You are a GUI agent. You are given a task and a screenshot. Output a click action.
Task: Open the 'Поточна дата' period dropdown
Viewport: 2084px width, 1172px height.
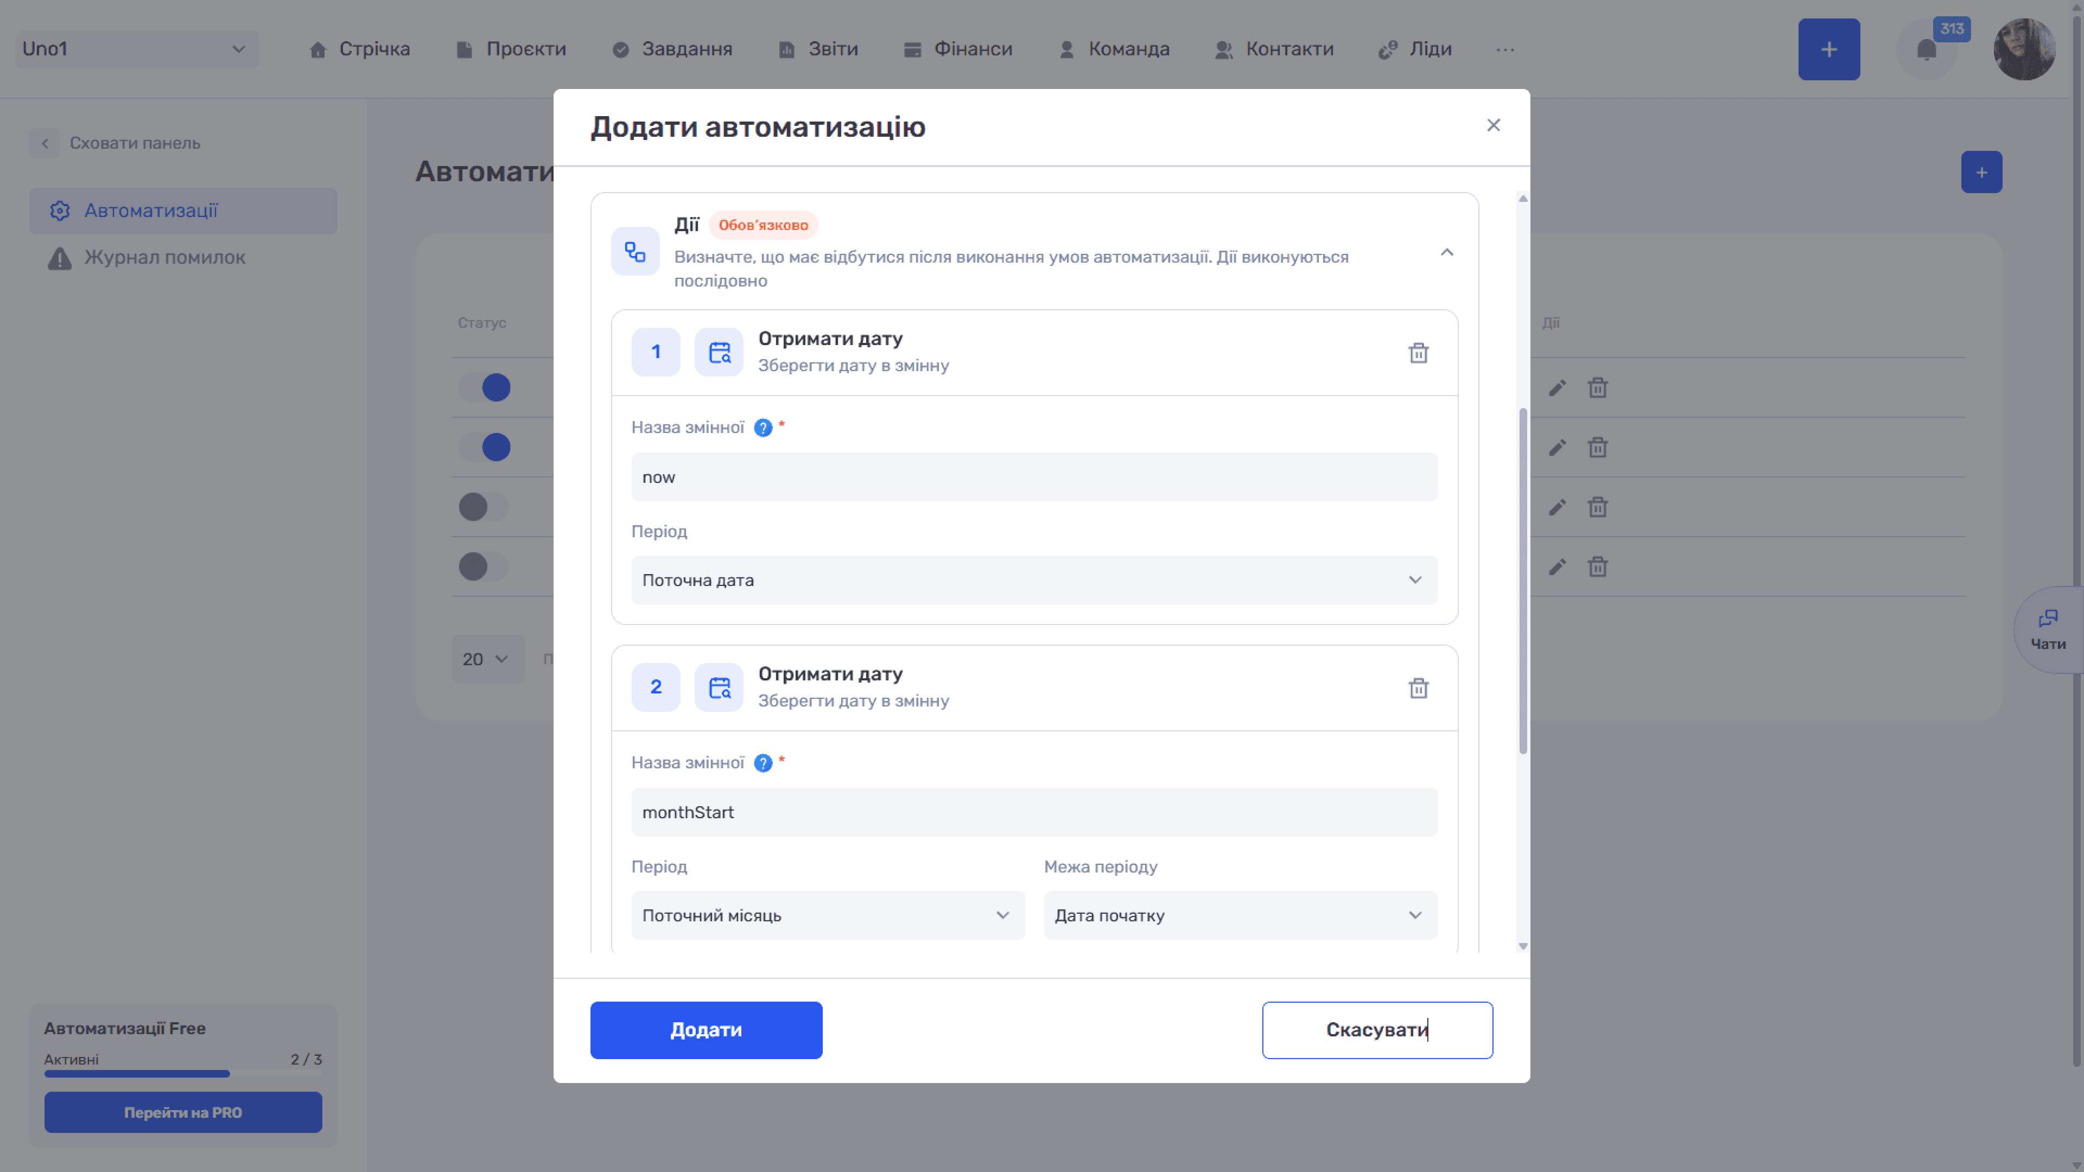point(1034,580)
